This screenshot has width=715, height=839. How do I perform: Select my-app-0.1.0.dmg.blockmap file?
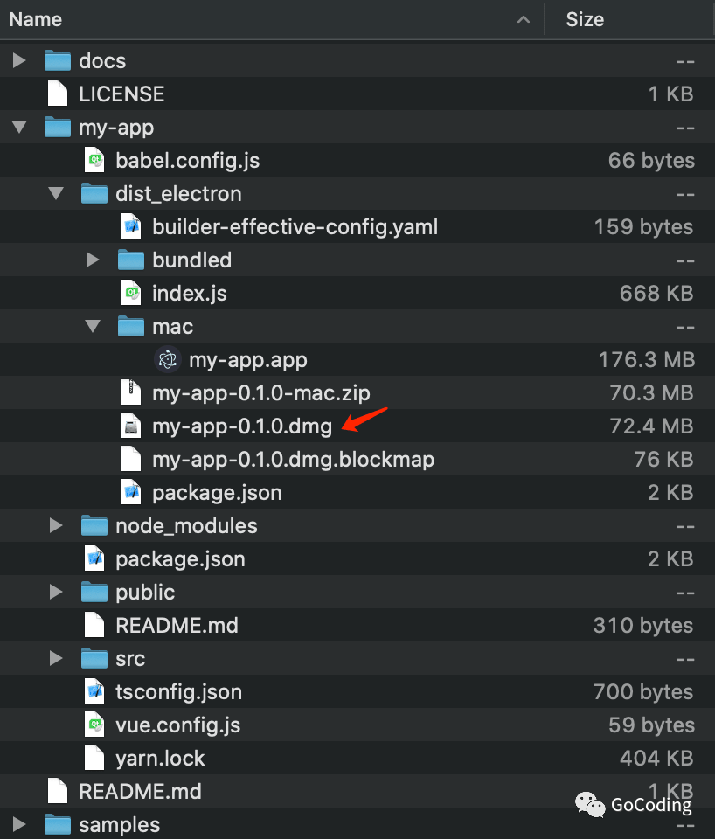pyautogui.click(x=293, y=459)
